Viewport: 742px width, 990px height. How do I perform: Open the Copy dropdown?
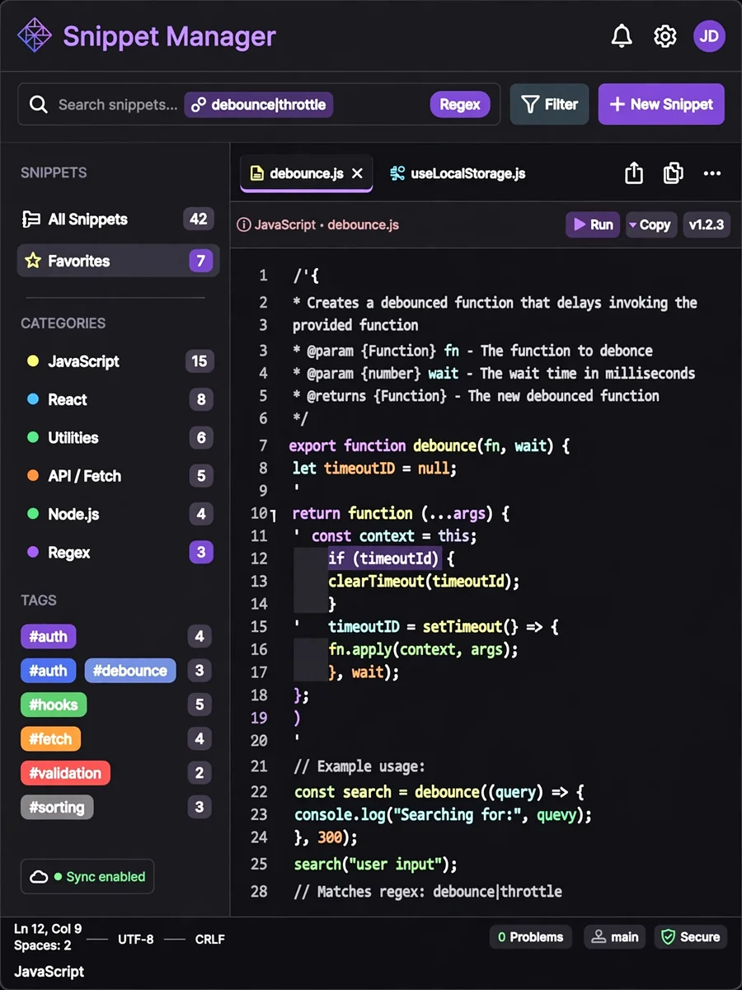650,224
